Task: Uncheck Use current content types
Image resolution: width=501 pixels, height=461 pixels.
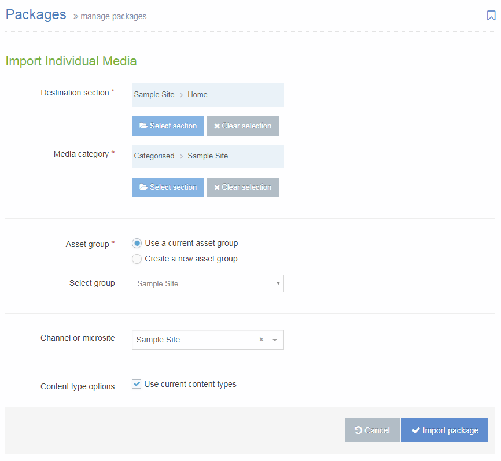Action: [137, 384]
